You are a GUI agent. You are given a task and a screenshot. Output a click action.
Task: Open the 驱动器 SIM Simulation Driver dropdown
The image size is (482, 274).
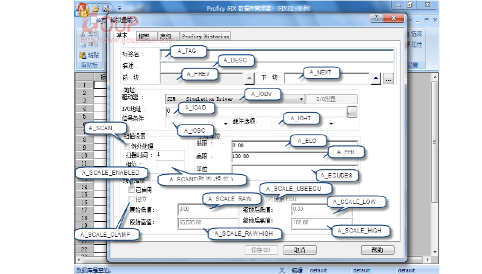tap(301, 99)
